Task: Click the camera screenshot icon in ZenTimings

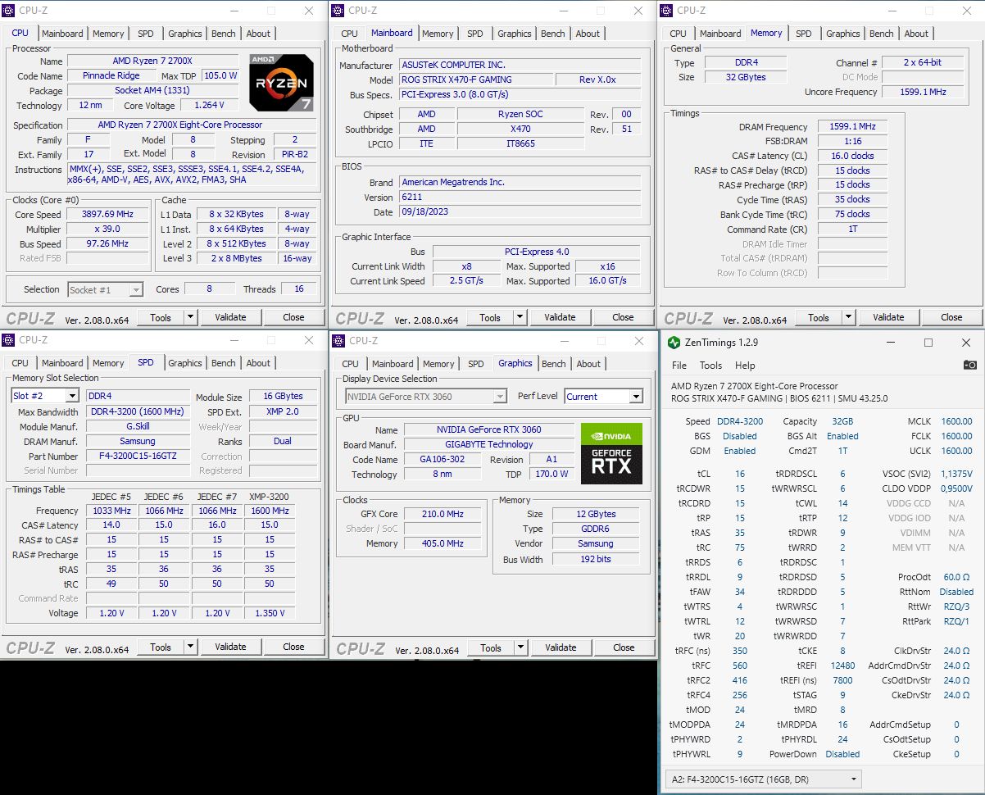Action: (x=969, y=366)
